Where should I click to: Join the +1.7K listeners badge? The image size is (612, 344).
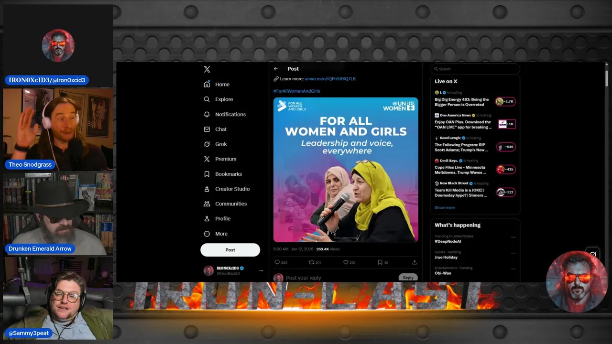(x=505, y=101)
